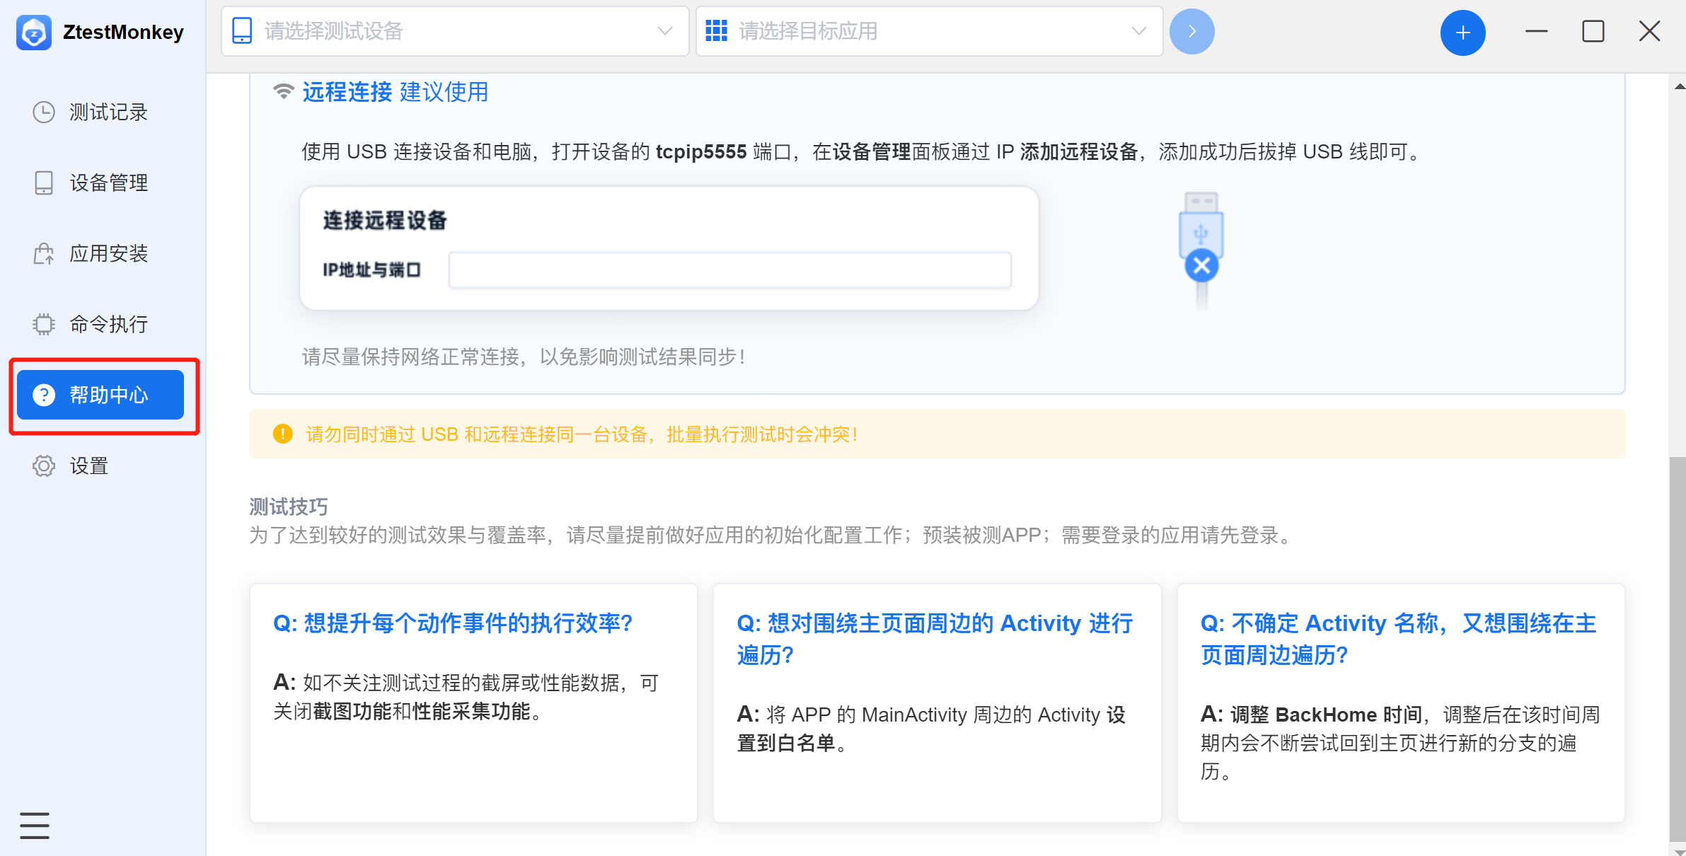1686x856 pixels.
Task: Close the ZtestMonkey window
Action: pos(1649,31)
